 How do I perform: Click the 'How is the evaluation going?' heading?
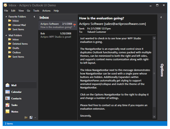point(102,18)
